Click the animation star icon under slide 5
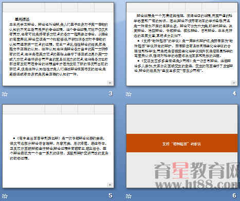Viewport: 240px width, 201px height. coord(5,196)
